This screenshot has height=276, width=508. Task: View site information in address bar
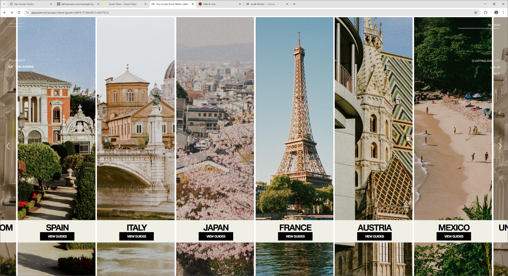[x=27, y=13]
